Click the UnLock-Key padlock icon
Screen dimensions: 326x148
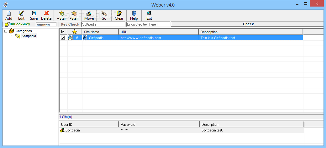(x=7, y=24)
